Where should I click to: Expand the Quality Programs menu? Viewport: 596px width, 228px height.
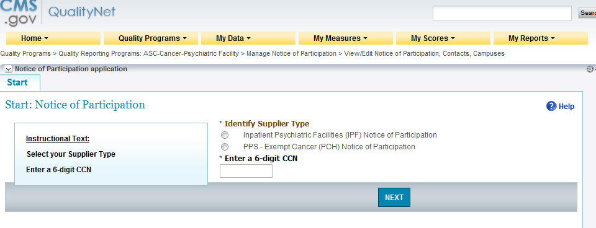coord(151,38)
